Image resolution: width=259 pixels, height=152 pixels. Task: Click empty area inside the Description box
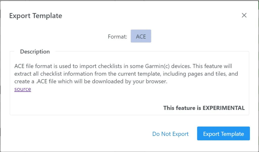click(89, 101)
